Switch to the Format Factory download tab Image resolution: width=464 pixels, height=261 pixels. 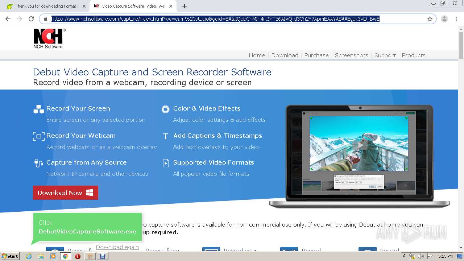[45, 6]
